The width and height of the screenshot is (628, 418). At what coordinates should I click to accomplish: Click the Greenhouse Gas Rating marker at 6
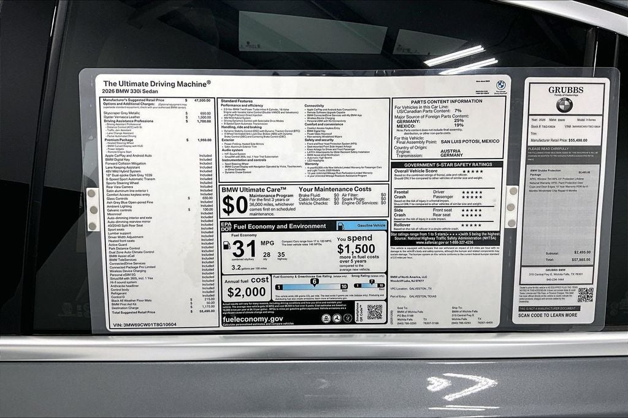(x=314, y=282)
